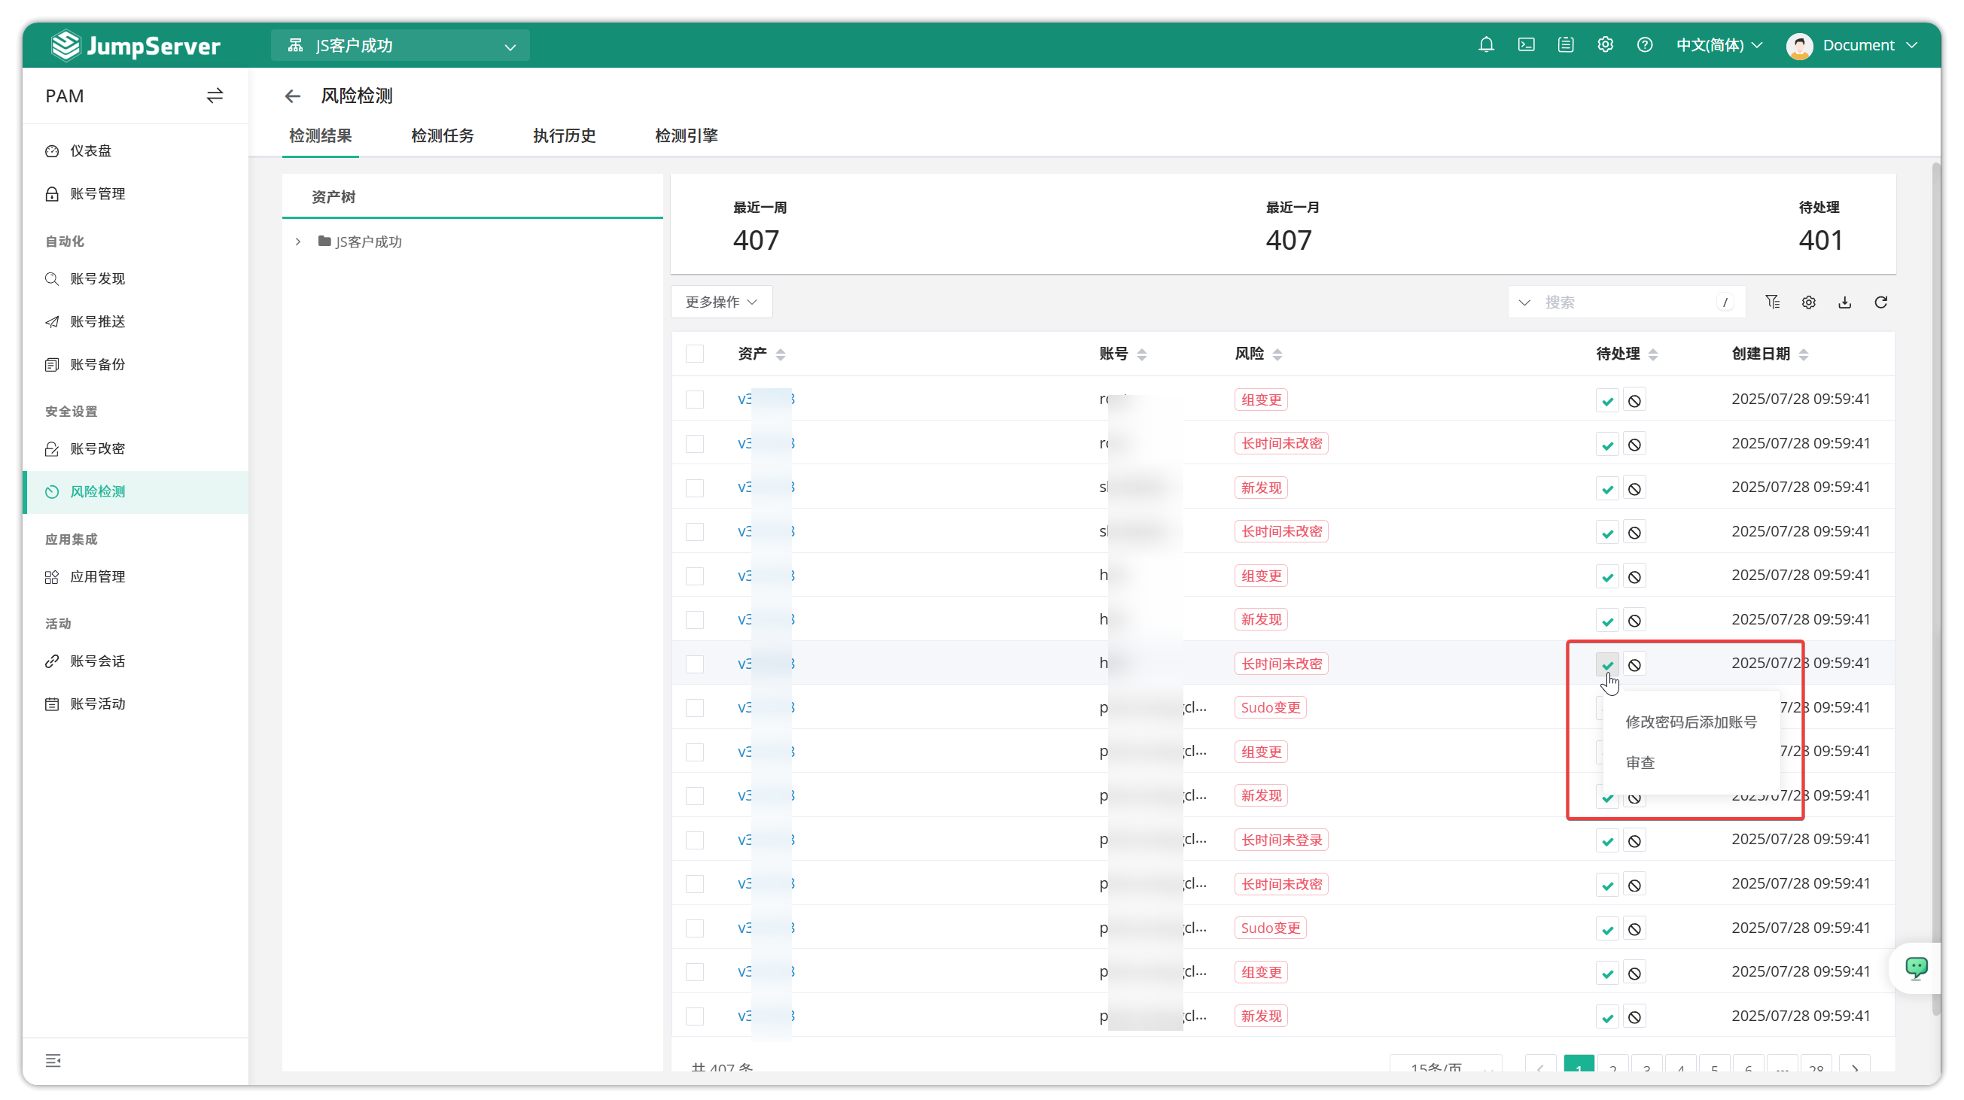Screen dimensions: 1964x1100
Task: Select 修改密码后添加账号 from the popup menu
Action: click(x=1691, y=722)
